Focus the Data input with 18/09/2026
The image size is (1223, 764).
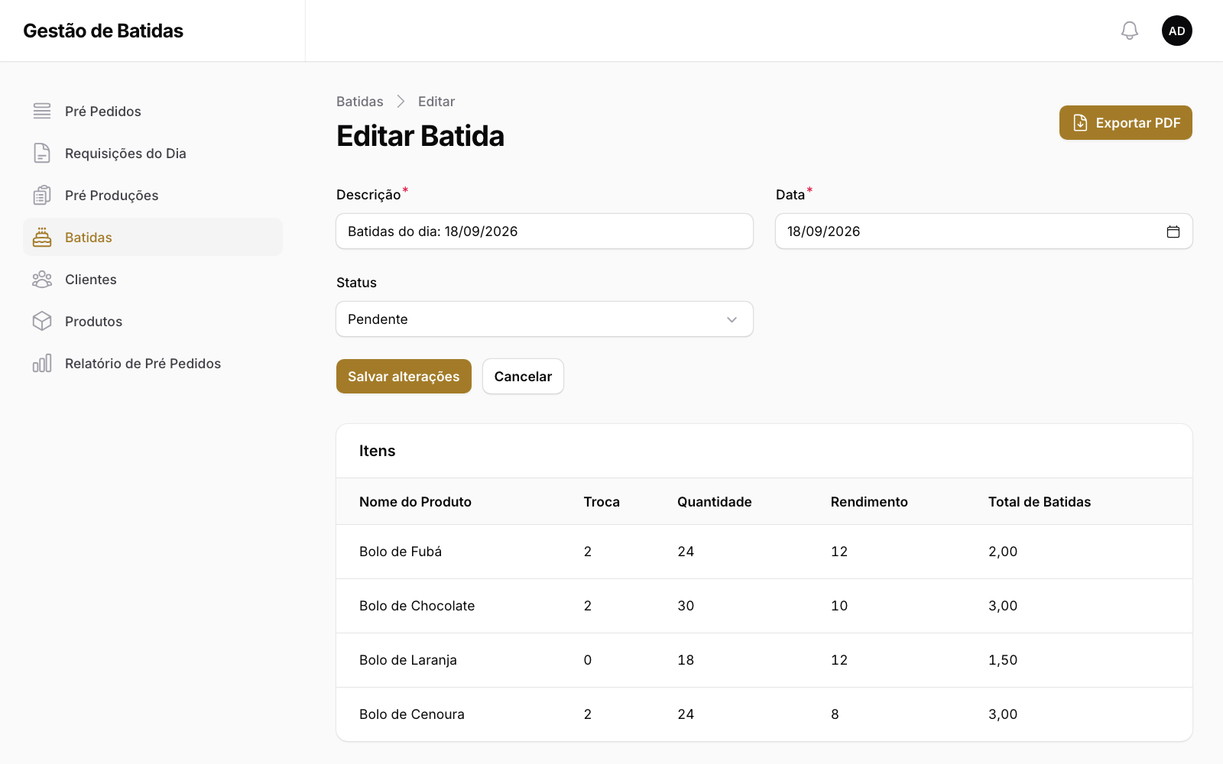(984, 231)
